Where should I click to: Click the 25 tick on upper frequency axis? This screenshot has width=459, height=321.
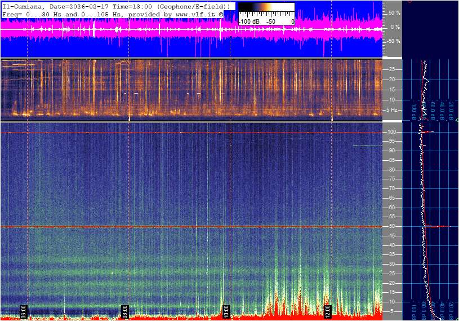click(393, 69)
